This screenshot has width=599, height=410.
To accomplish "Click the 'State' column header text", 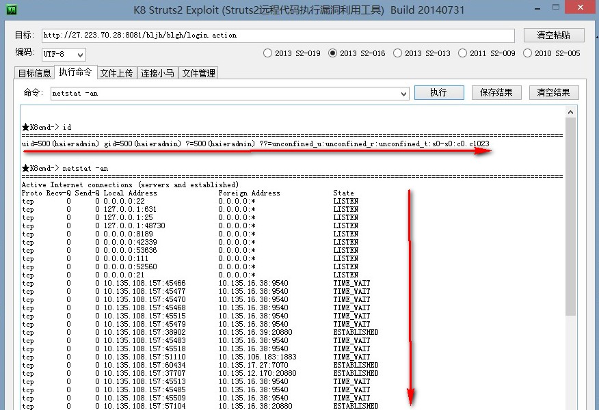I will pos(343,193).
